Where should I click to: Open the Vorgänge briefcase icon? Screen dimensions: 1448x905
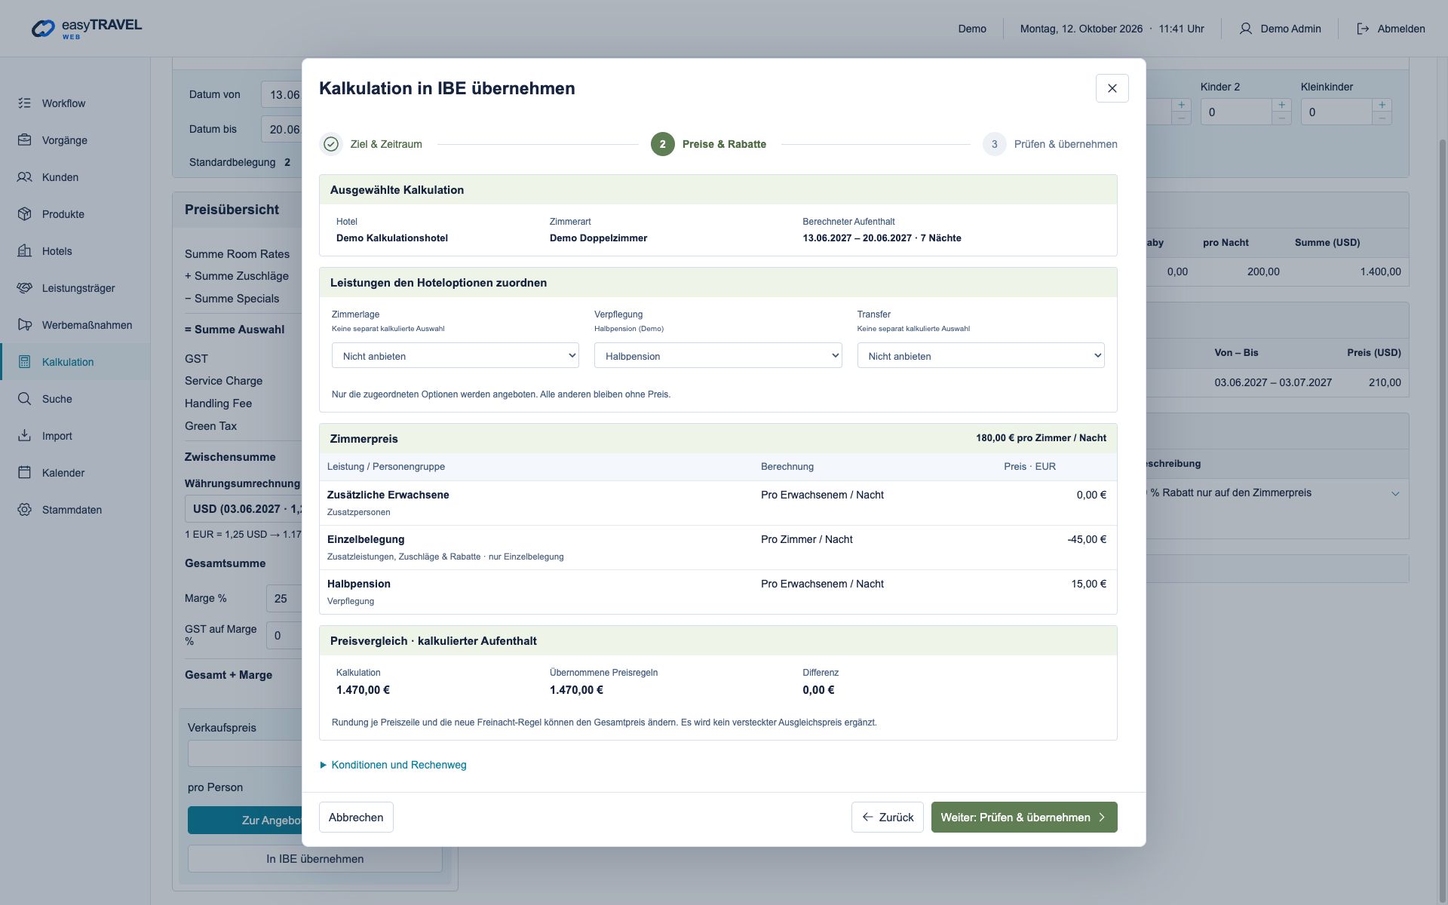point(25,140)
